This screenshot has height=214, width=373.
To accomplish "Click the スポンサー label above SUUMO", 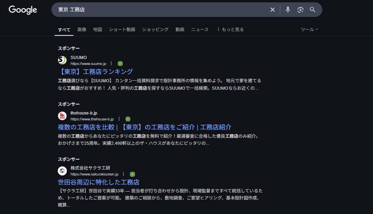I will (x=69, y=48).
